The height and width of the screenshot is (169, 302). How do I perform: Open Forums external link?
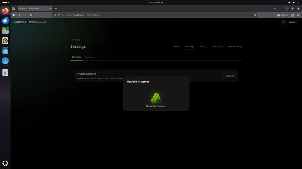tap(217, 46)
